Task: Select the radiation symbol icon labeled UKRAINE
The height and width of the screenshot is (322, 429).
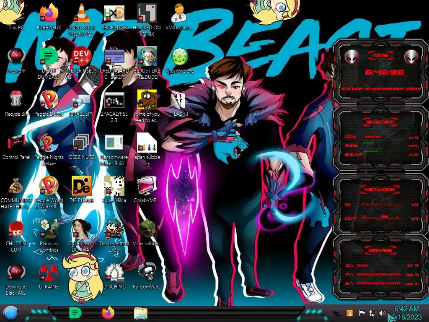Action: (x=49, y=272)
